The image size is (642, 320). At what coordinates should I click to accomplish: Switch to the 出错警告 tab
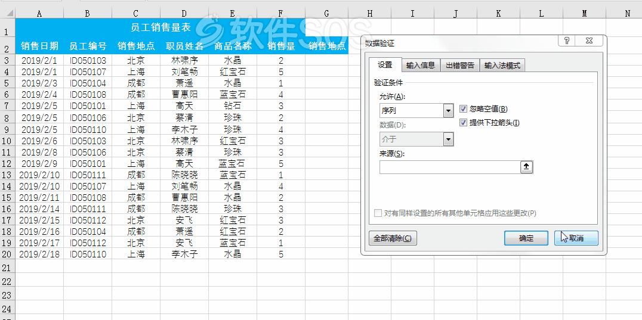click(x=460, y=66)
